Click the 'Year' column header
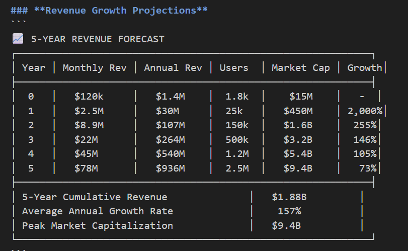Screen dimensions: 408x251 point(34,67)
